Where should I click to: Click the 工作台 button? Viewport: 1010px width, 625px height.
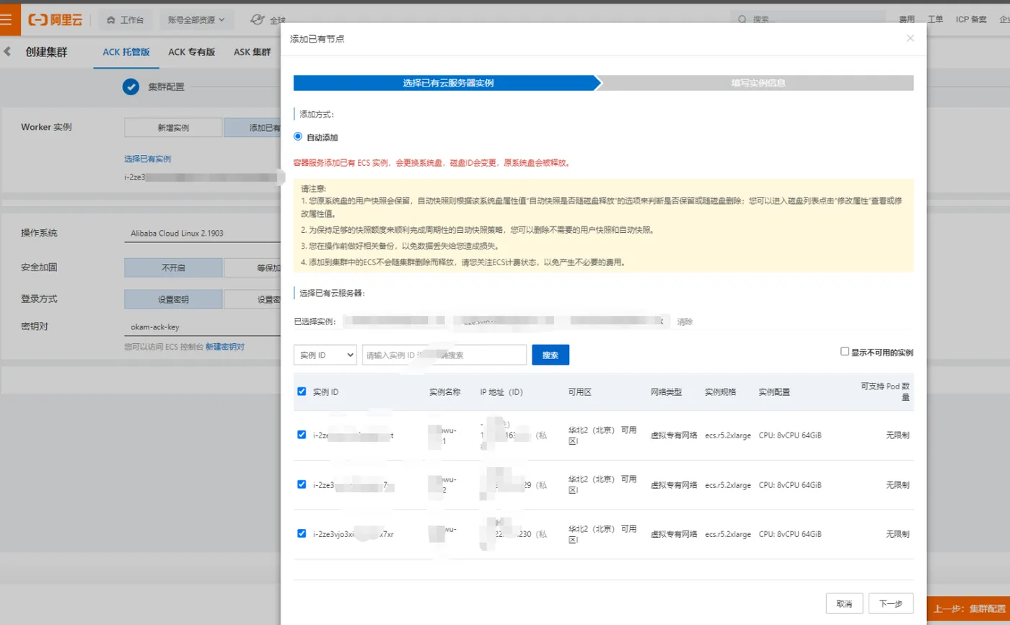click(125, 19)
